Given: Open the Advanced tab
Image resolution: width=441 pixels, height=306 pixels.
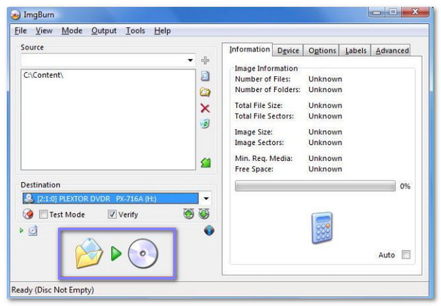Looking at the screenshot, I should (x=392, y=50).
